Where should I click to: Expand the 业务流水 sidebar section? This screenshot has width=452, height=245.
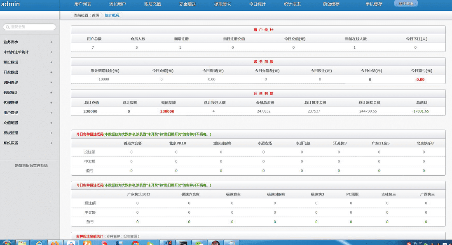click(x=51, y=42)
